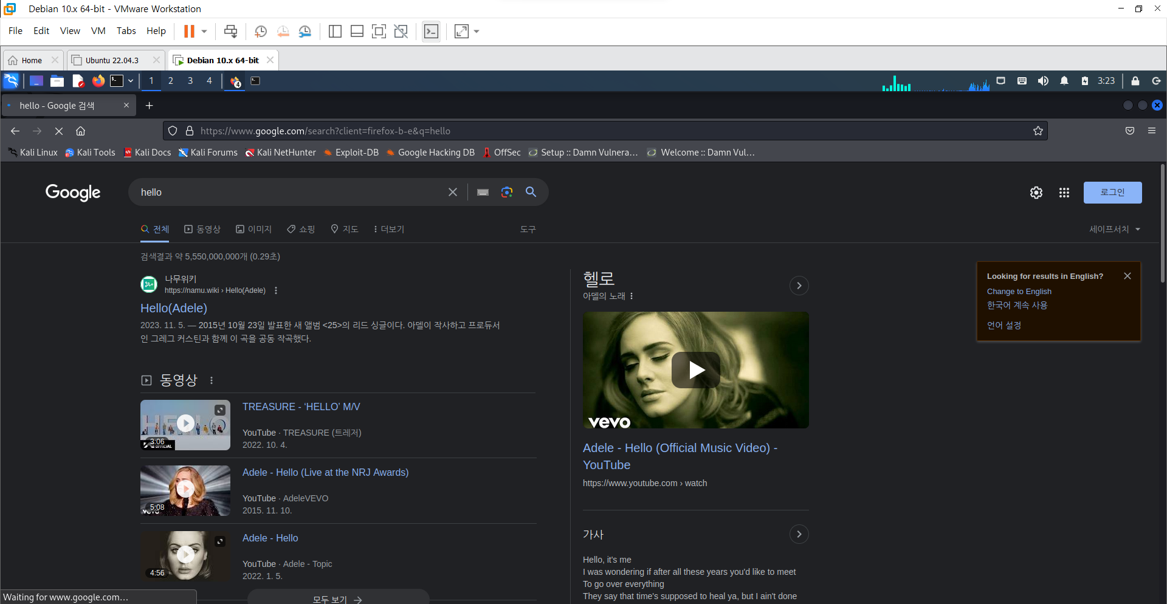Viewport: 1167px width, 604px height.
Task: Clear the Google search box text
Action: [x=453, y=192]
